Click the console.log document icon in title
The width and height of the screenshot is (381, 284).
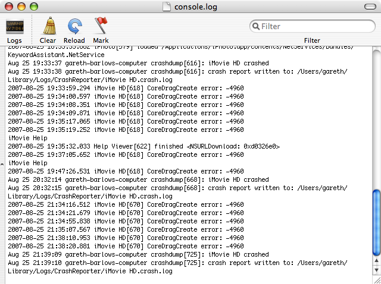coord(167,7)
